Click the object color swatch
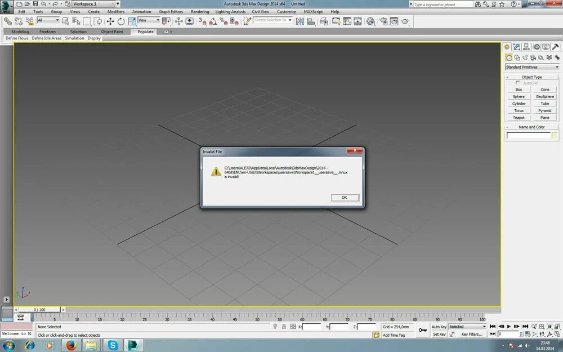 point(555,136)
